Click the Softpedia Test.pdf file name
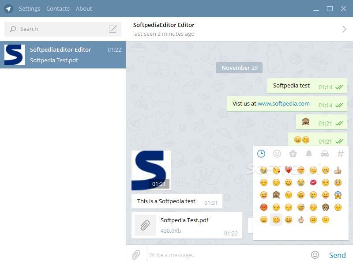 [184, 220]
